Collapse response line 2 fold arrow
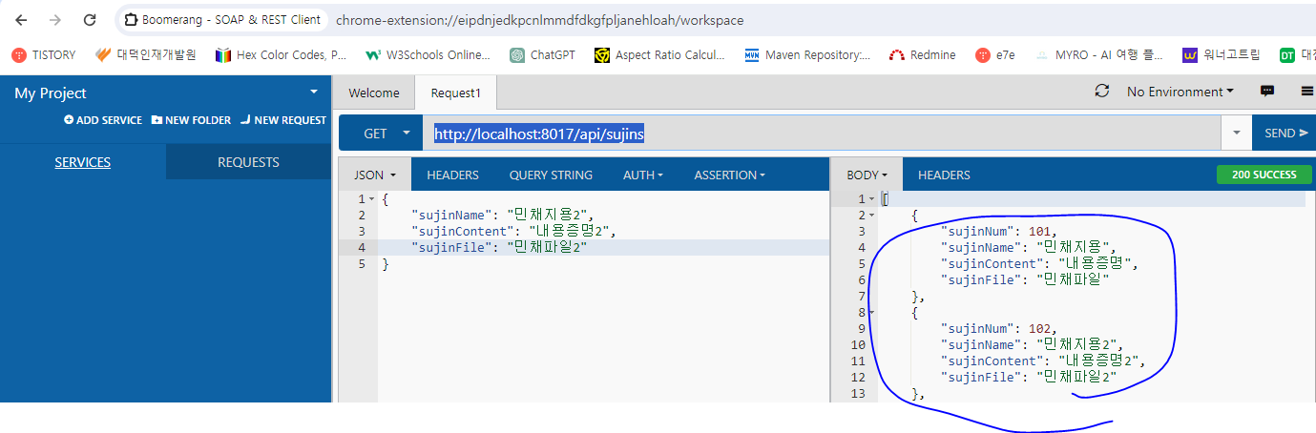Viewport: 1316px width, 433px height. coord(871,216)
